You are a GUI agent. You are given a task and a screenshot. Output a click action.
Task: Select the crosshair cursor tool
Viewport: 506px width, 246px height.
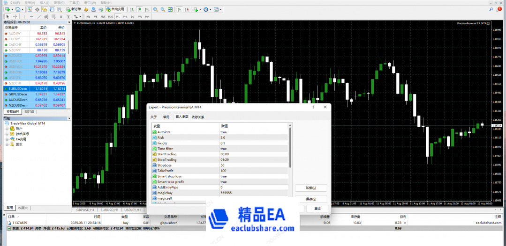(x=15, y=16)
